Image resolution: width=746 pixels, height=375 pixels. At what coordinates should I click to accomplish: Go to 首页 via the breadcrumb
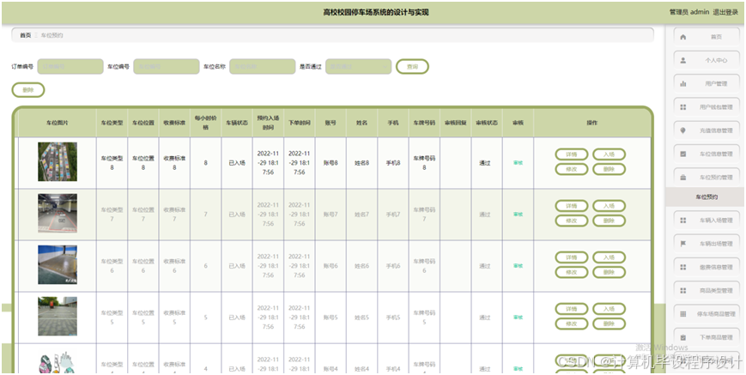[25, 35]
